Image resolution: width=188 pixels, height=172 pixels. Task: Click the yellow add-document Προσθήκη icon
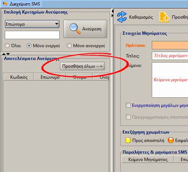[x=164, y=17]
